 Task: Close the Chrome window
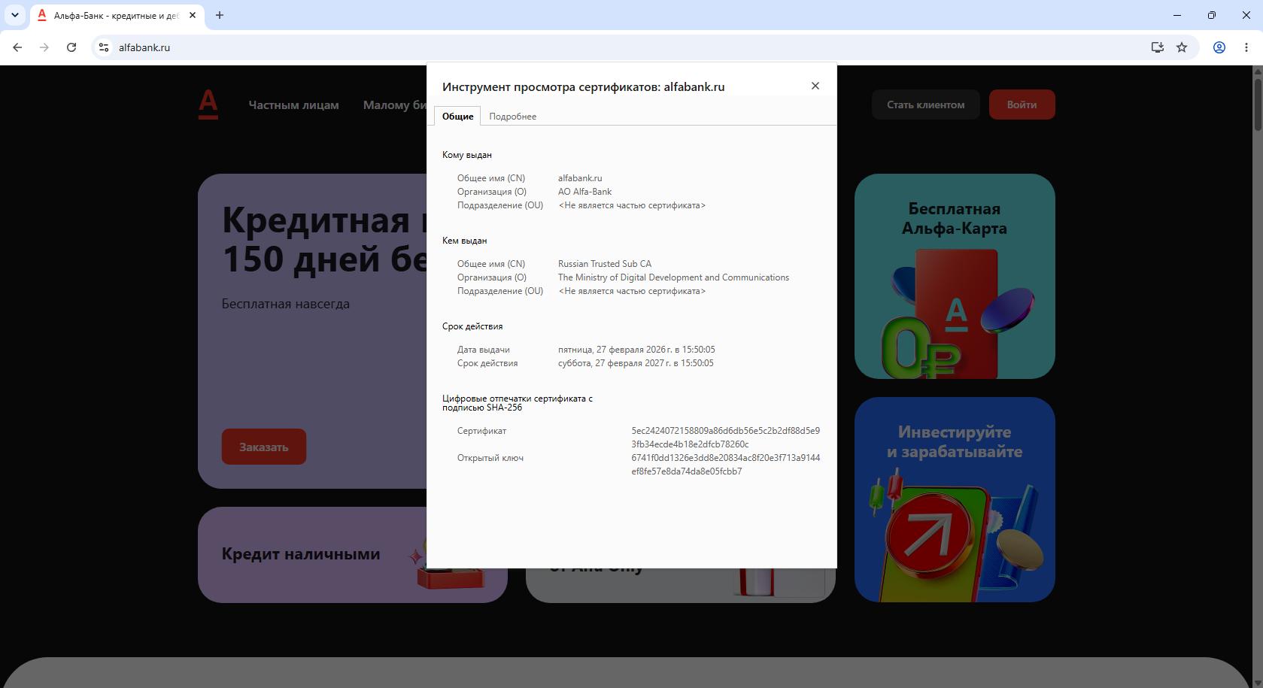click(1246, 15)
